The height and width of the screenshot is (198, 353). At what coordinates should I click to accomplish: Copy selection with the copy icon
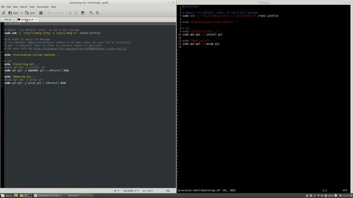76,13
